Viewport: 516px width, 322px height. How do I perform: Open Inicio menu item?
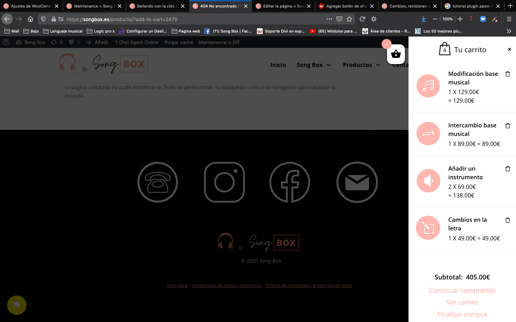point(278,65)
